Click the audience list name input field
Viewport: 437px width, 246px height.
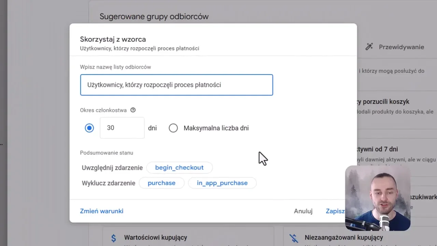[177, 85]
